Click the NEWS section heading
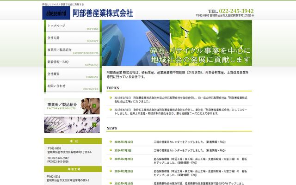This screenshot has height=185, width=296. tap(111, 128)
